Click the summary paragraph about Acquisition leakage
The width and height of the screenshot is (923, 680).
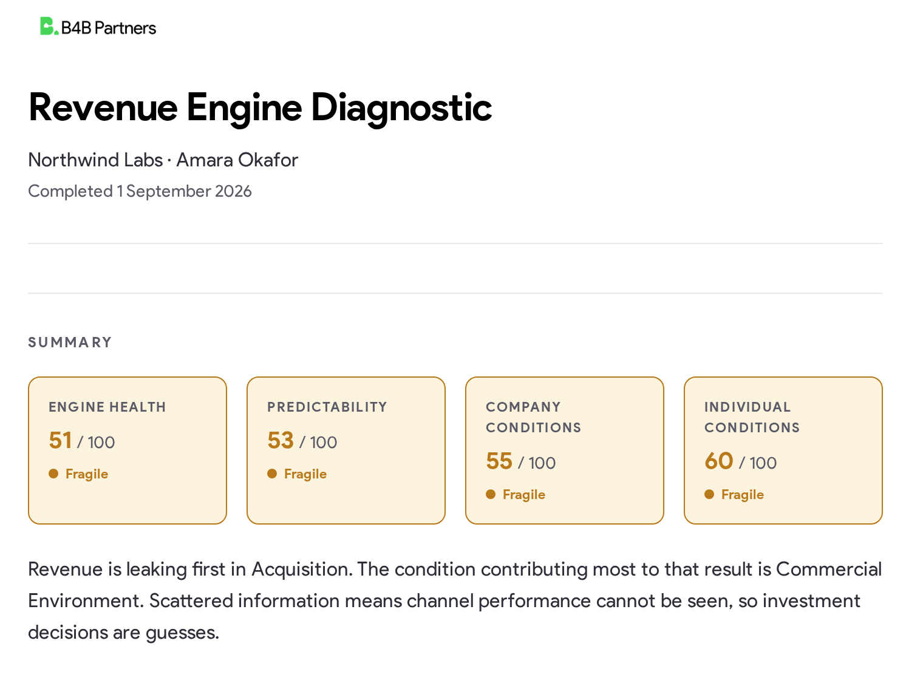tap(455, 601)
